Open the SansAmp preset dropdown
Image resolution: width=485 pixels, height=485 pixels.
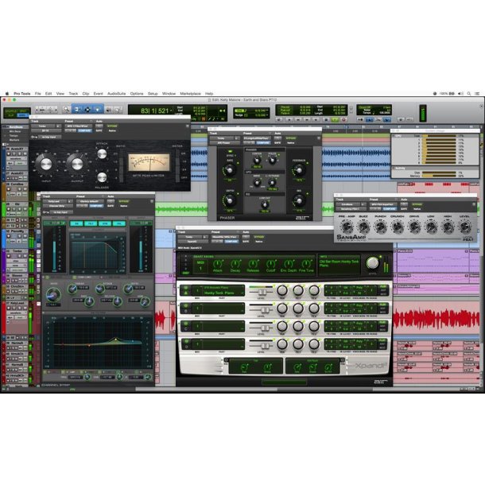click(x=383, y=204)
